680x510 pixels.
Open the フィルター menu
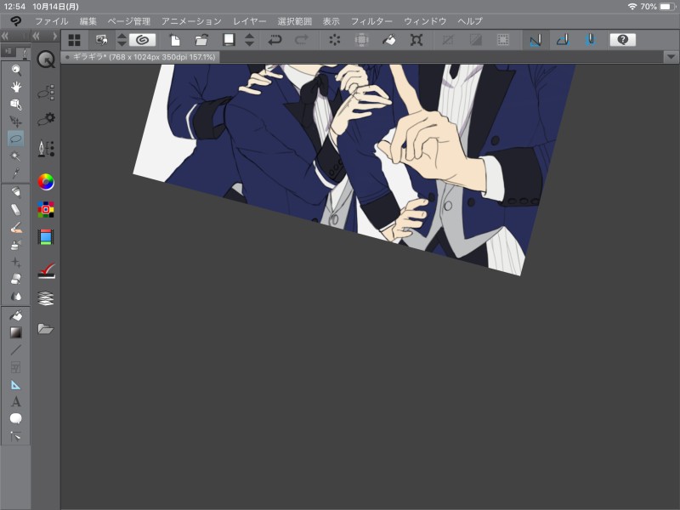371,21
